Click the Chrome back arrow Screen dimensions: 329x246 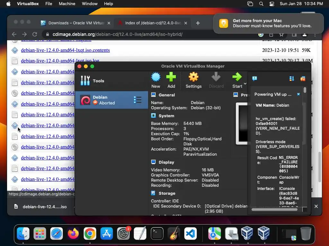[x=14, y=34]
